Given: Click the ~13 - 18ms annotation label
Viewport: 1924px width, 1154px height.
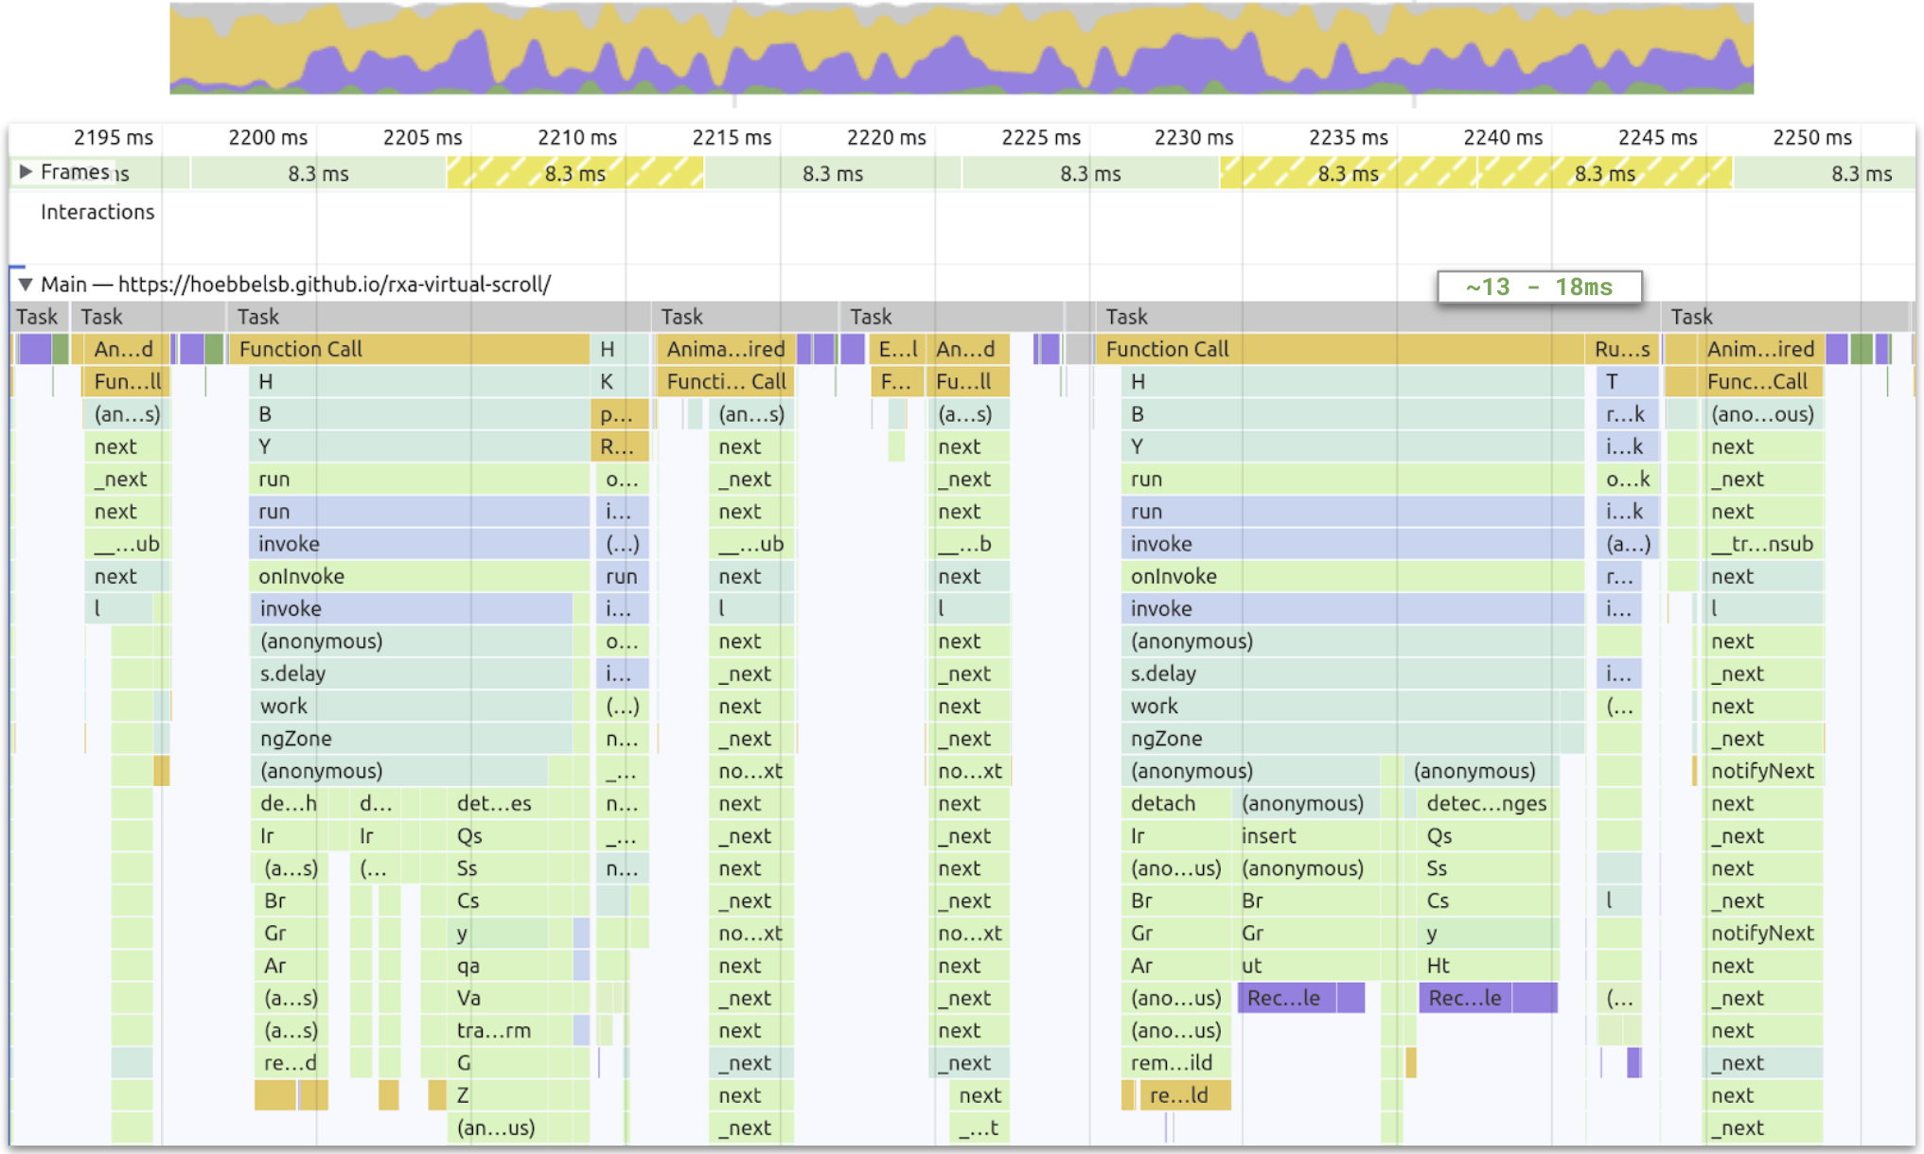Looking at the screenshot, I should pos(1539,287).
